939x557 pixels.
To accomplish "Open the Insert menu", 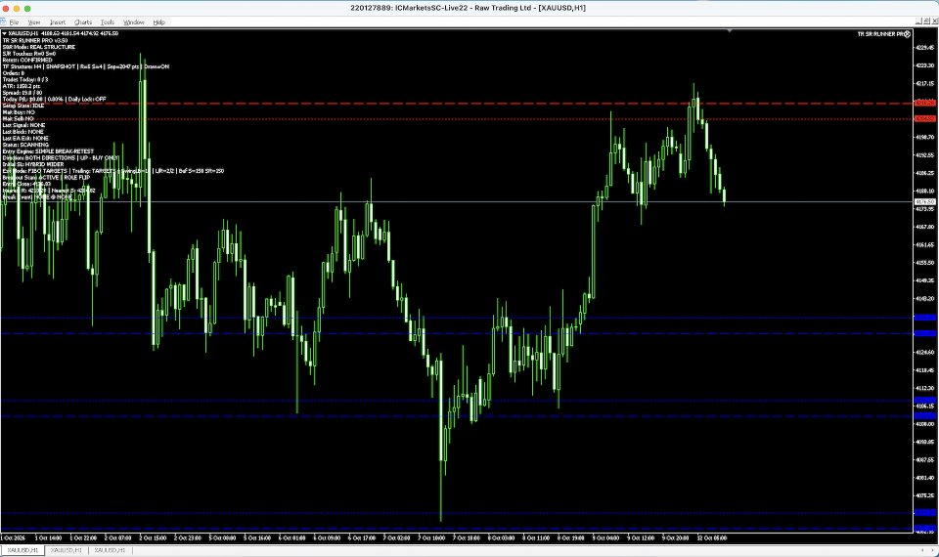I will [58, 22].
